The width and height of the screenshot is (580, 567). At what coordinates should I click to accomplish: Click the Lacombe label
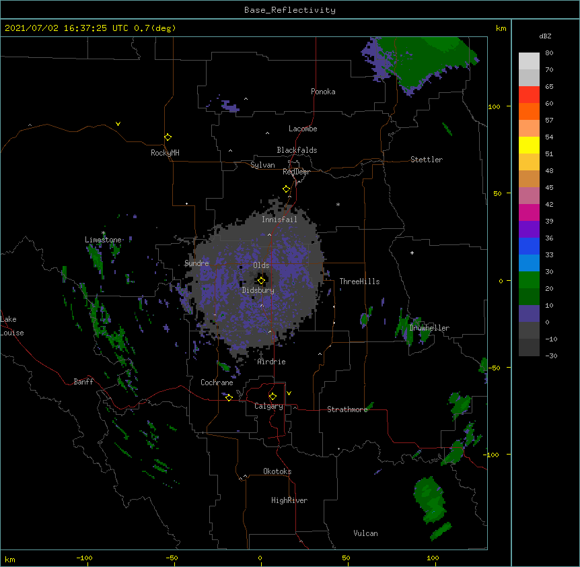tap(303, 129)
